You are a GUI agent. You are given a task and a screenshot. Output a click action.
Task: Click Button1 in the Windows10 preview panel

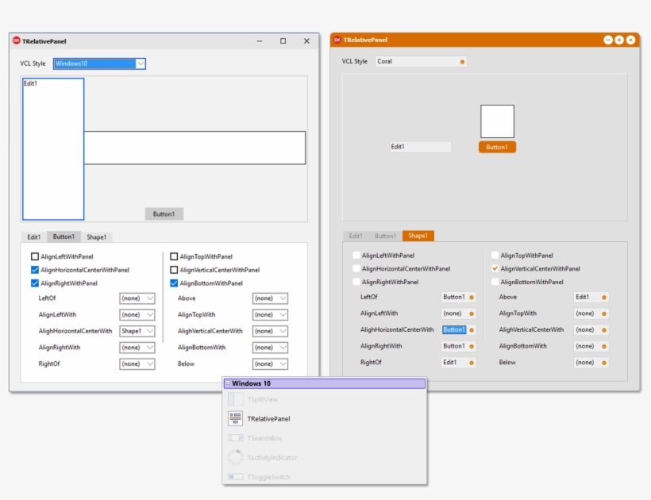[x=164, y=213]
